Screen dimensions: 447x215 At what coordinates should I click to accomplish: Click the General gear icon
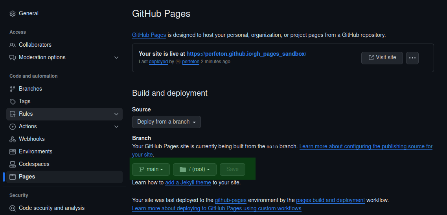tap(13, 14)
